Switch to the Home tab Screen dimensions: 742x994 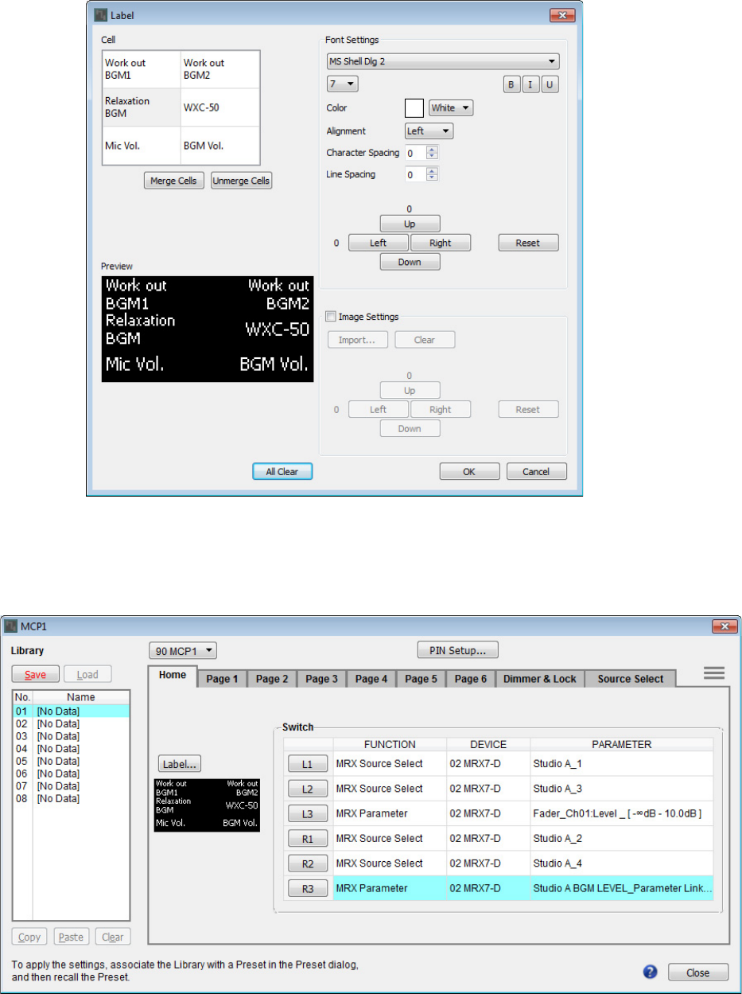[x=173, y=676]
